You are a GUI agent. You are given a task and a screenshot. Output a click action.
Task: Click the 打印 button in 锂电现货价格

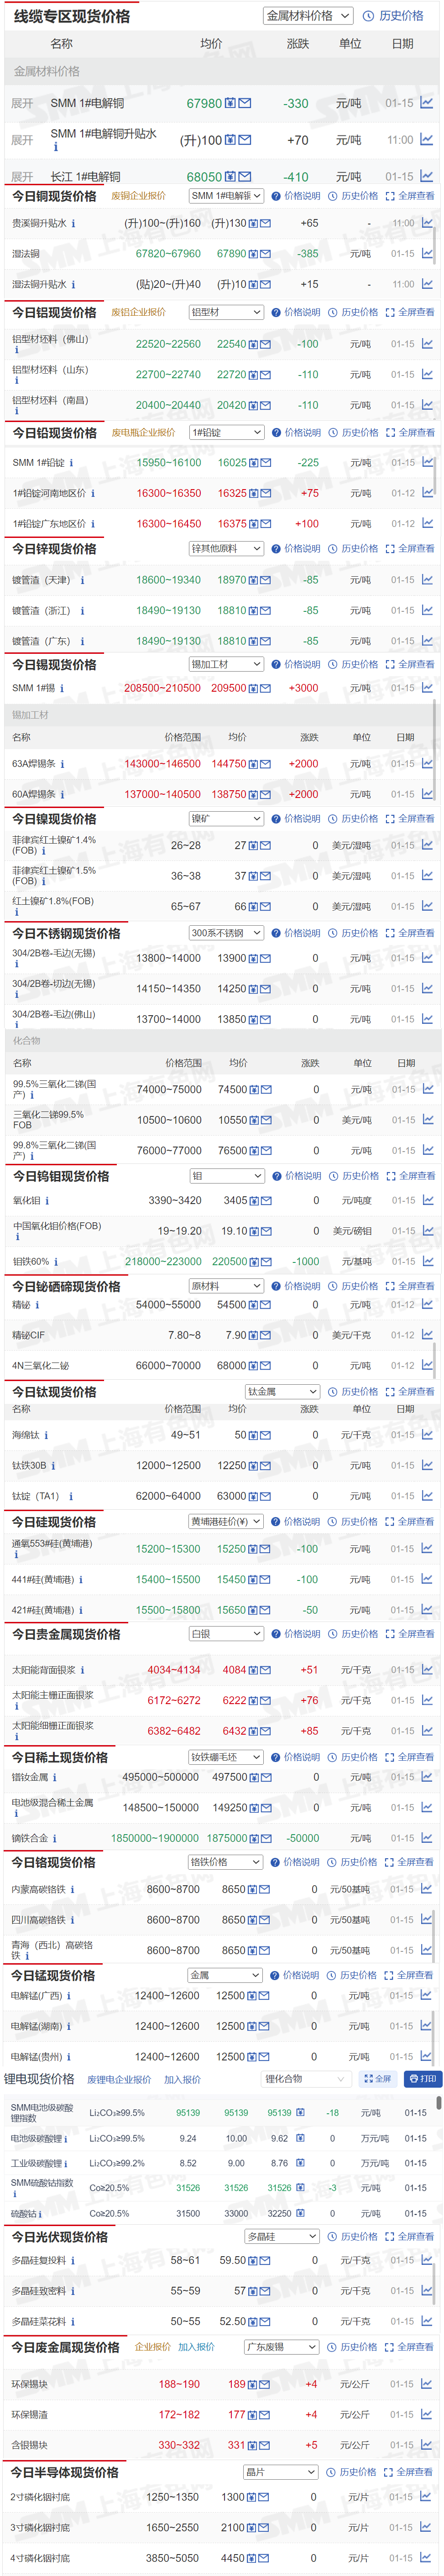422,2079
